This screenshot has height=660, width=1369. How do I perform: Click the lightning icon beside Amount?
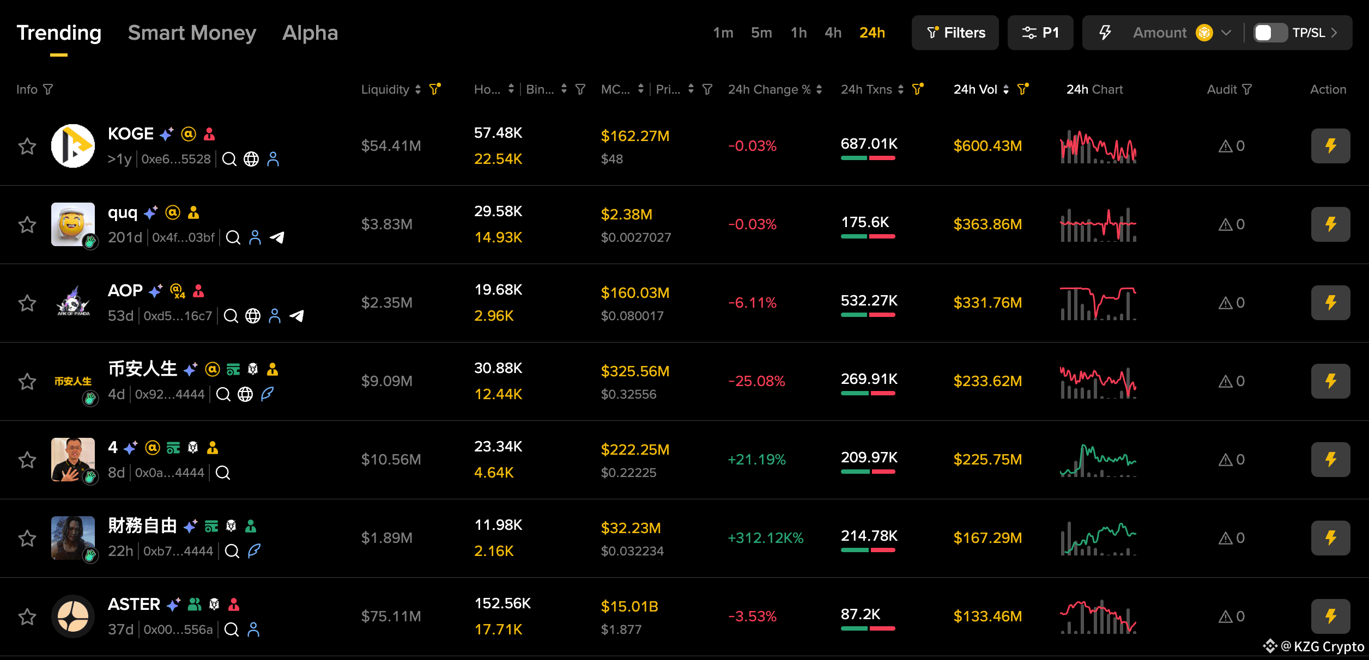tap(1105, 33)
